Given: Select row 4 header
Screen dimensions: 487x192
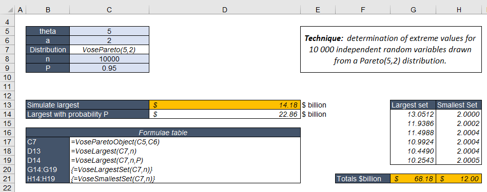Looking at the screenshot, I should (8, 22).
